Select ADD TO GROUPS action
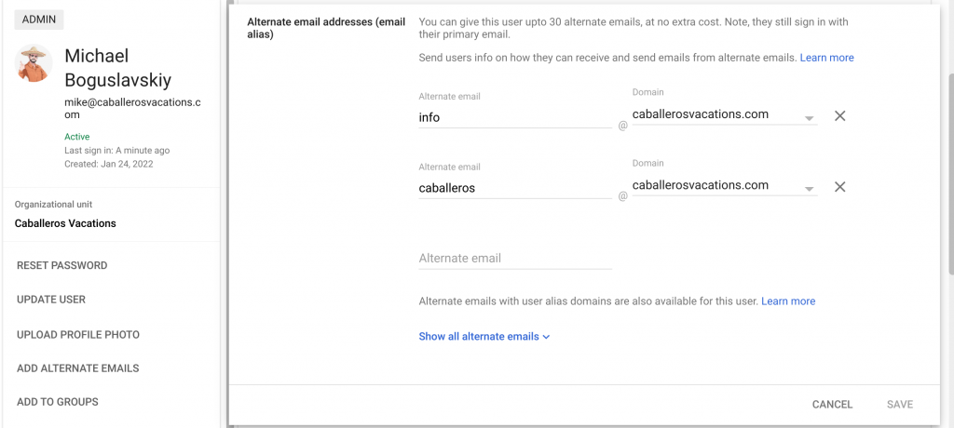This screenshot has width=954, height=428. tap(57, 402)
